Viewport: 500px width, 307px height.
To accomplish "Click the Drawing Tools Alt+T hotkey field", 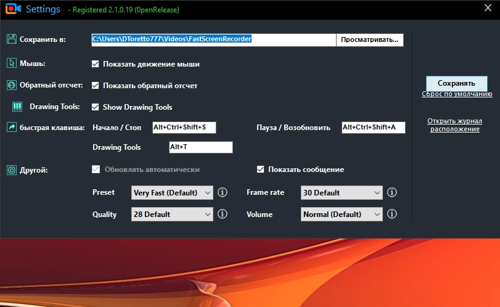I will (x=200, y=147).
